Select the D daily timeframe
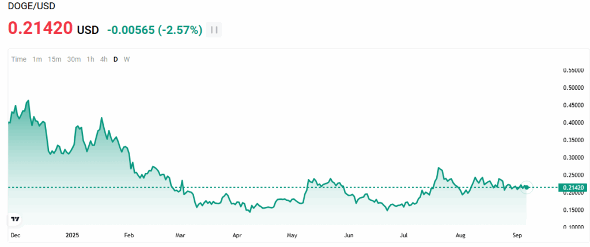 115,59
